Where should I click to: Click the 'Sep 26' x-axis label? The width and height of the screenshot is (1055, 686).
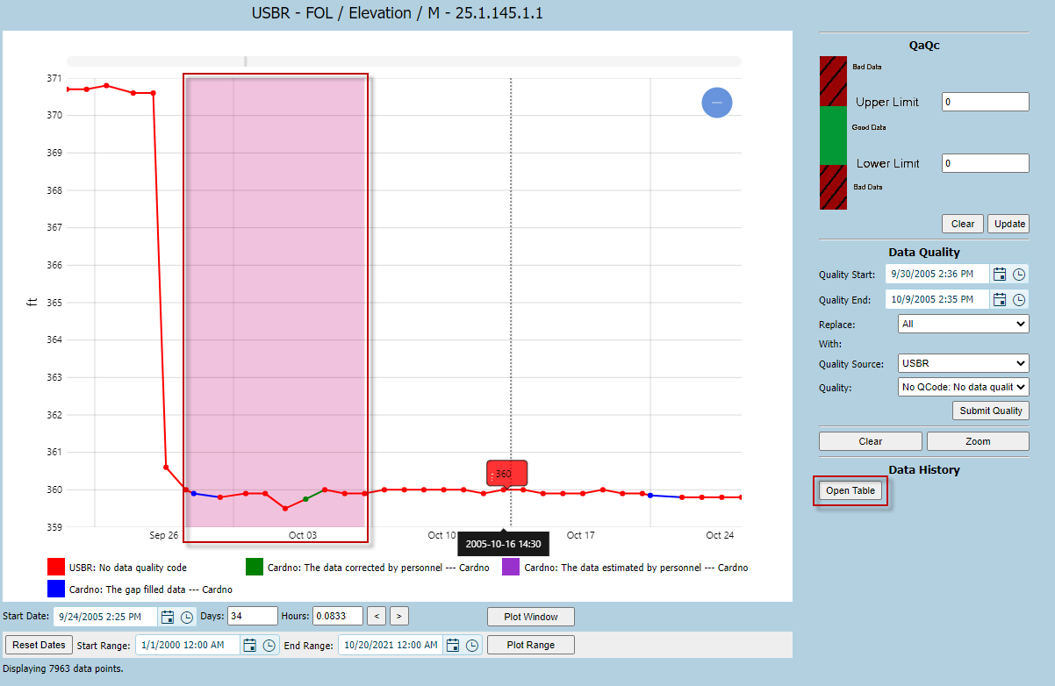[x=164, y=535]
